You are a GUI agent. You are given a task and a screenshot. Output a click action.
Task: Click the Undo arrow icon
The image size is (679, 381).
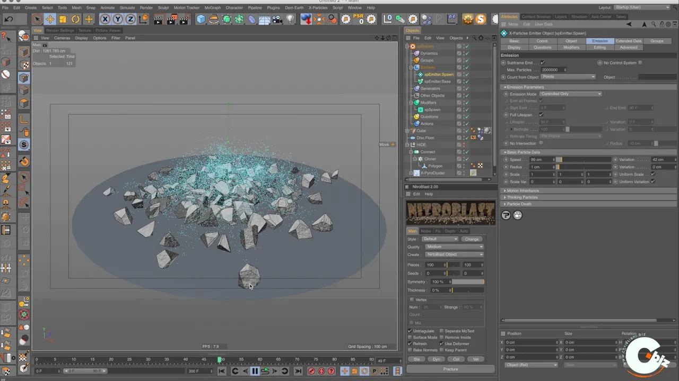(8, 20)
